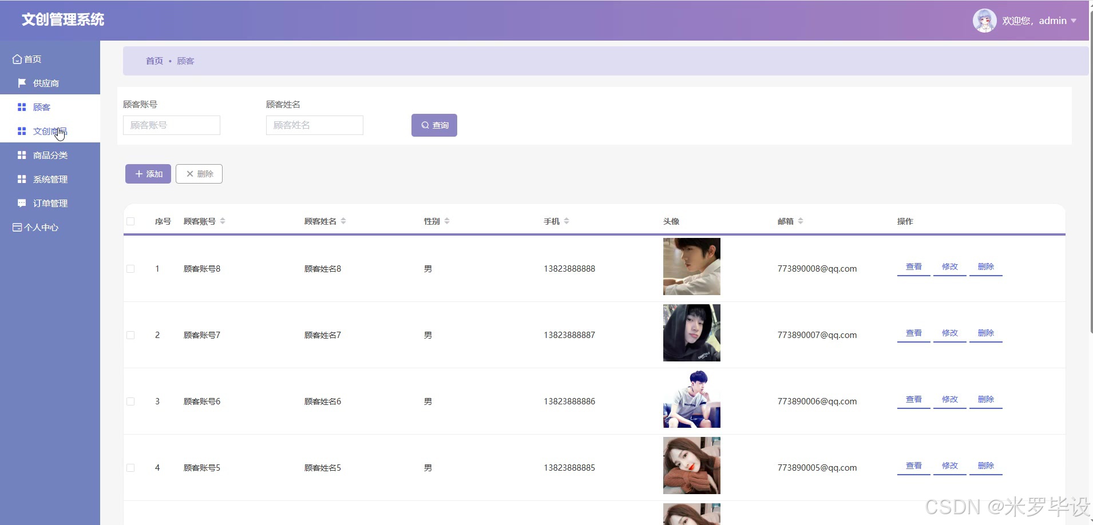Image resolution: width=1093 pixels, height=525 pixels.
Task: Check the checkbox for row 顾客账号5
Action: point(130,468)
